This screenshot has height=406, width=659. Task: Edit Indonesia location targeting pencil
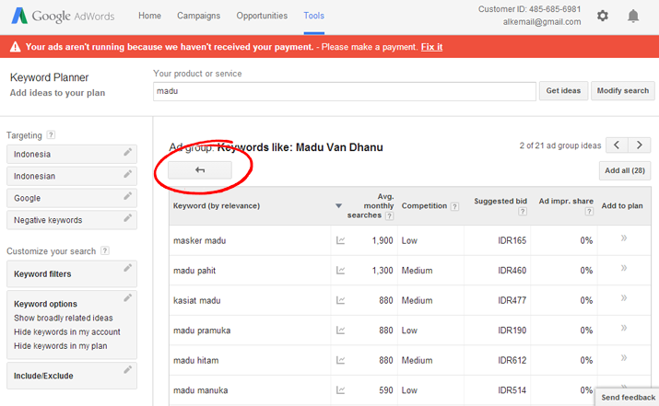pyautogui.click(x=128, y=152)
